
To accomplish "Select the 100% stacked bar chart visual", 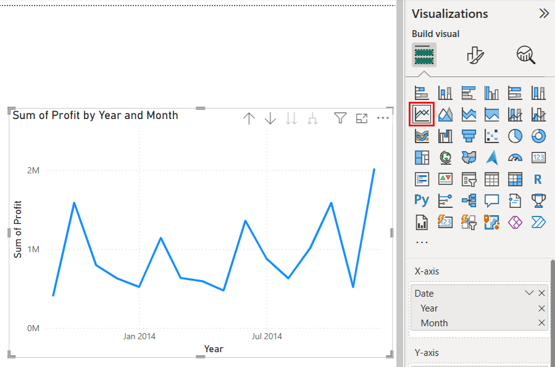I will pyautogui.click(x=515, y=93).
